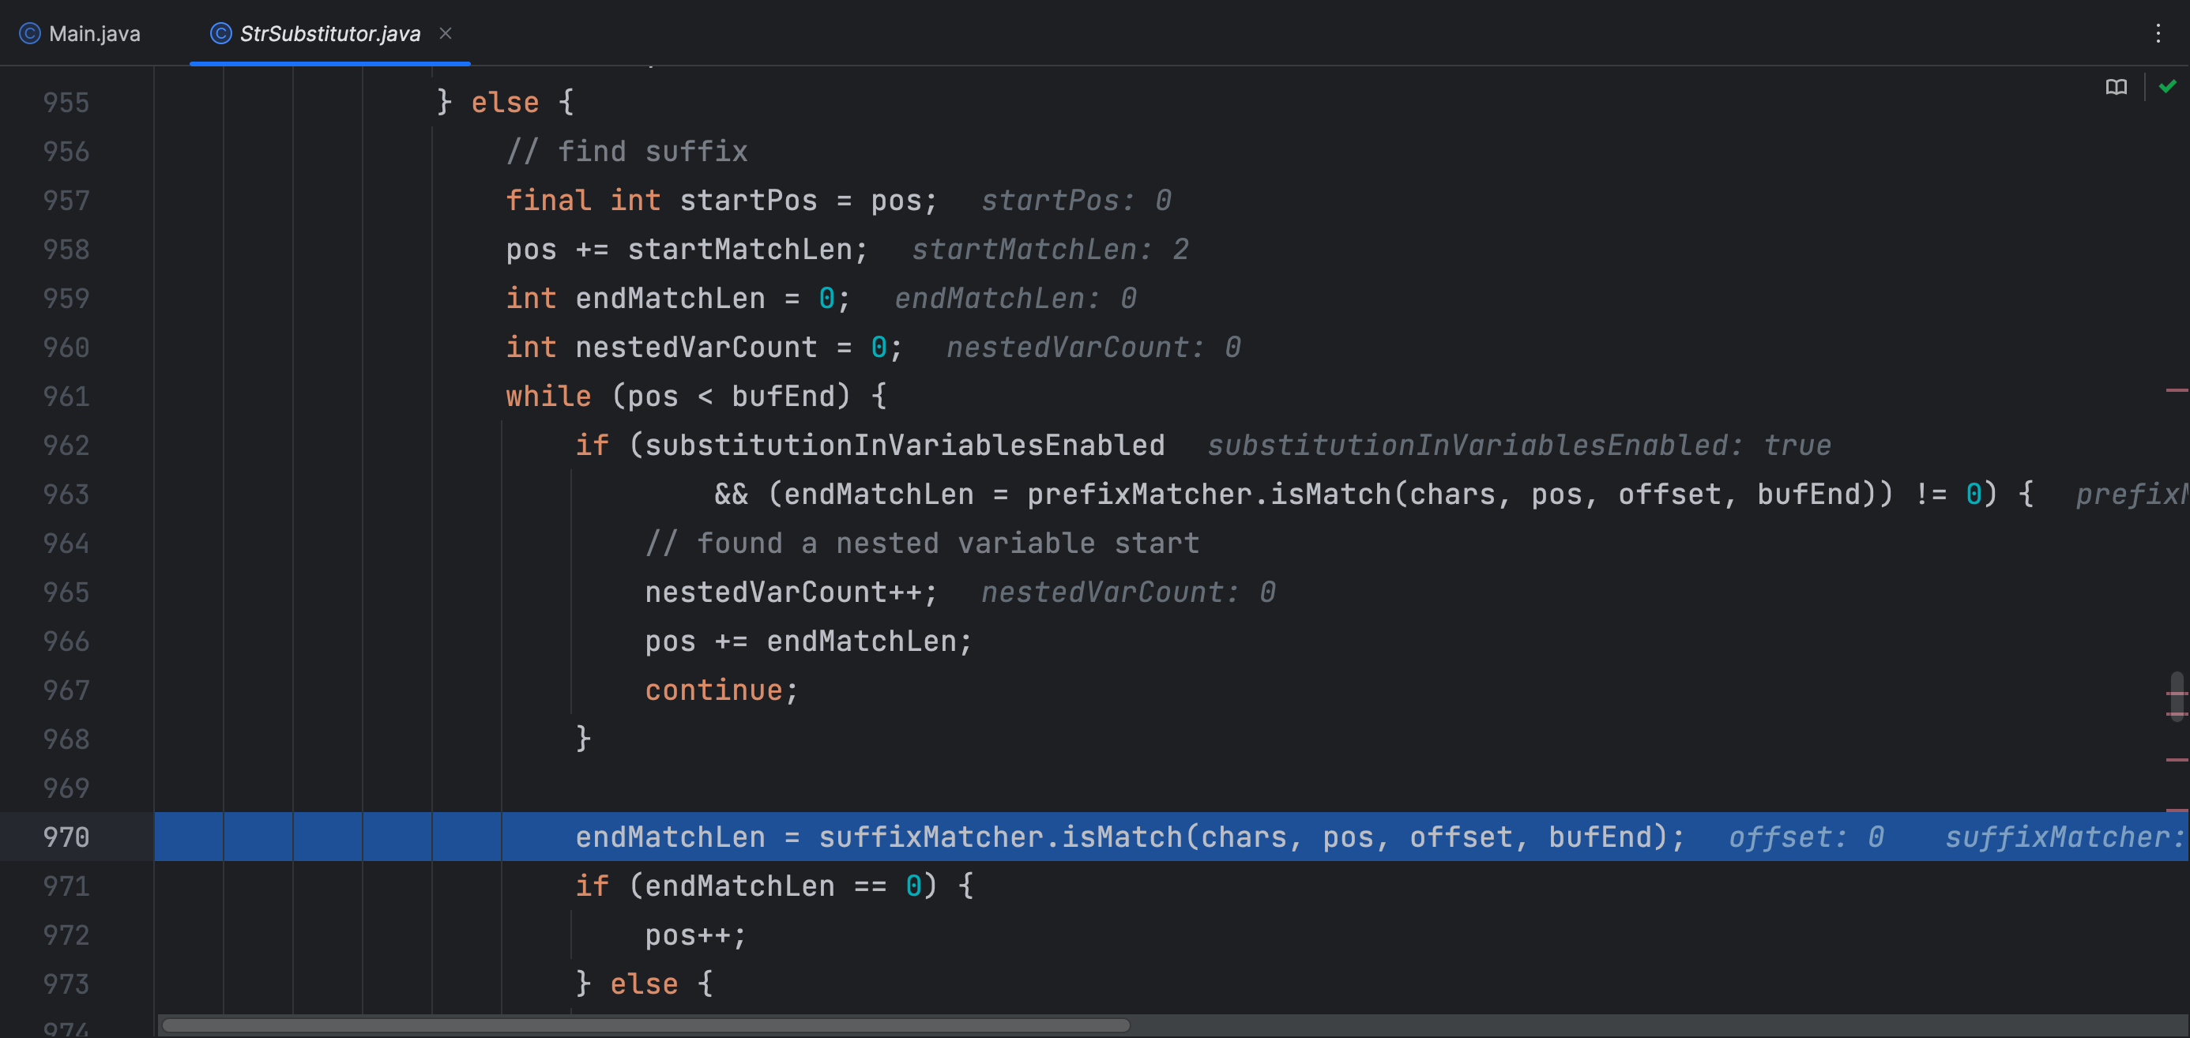2190x1038 pixels.
Task: Click the '// find suffix' comment
Action: pyautogui.click(x=627, y=150)
